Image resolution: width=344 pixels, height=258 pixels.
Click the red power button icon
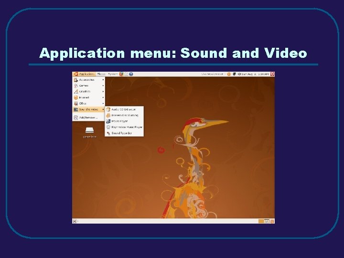tap(272, 74)
